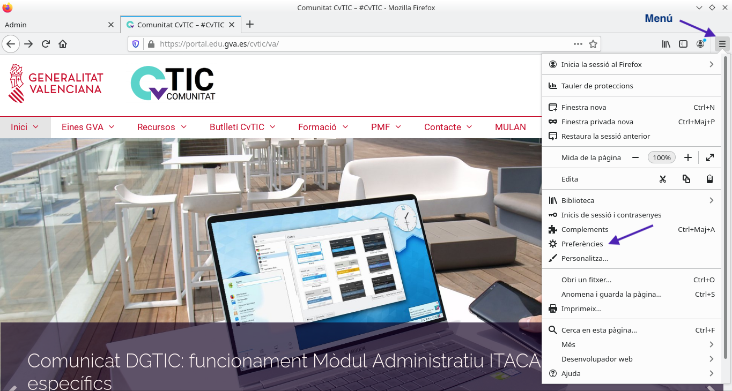
Task: Open the Library toolbar icon
Action: [666, 44]
